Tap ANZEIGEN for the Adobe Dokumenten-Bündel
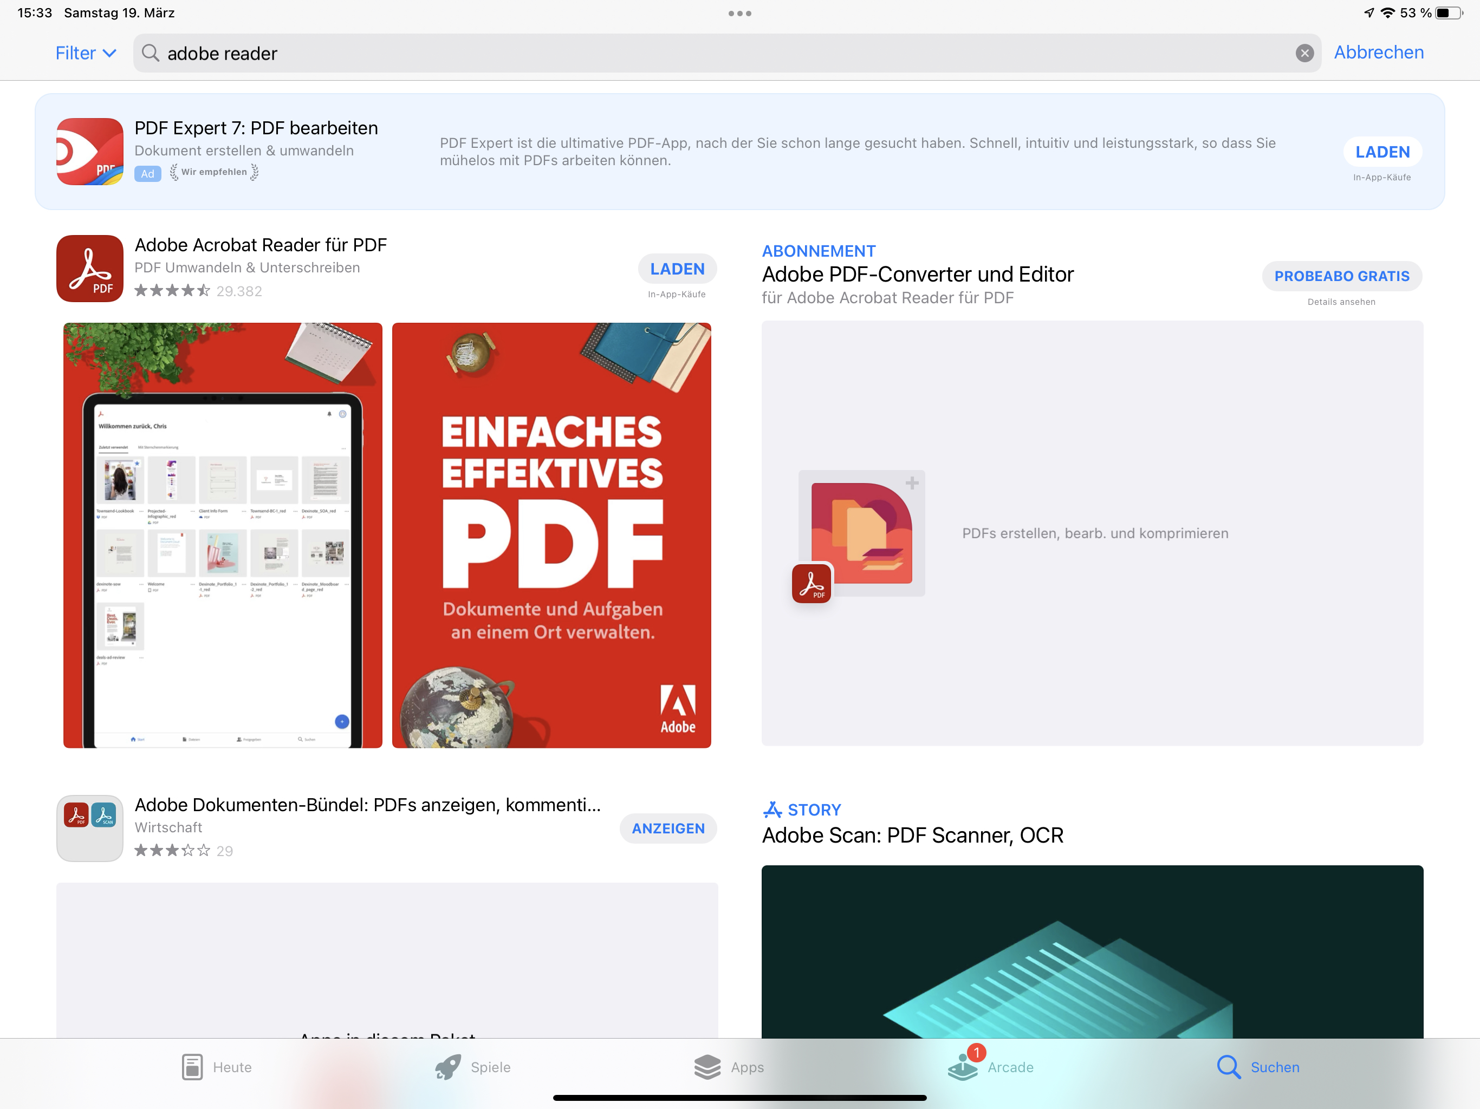Screen dimensions: 1480x1109 pos(668,828)
